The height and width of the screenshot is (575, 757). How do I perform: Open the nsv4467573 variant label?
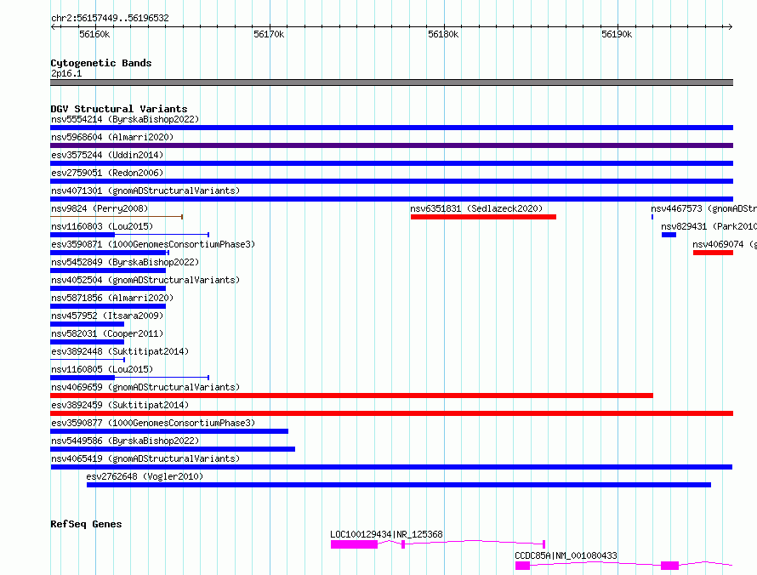pos(703,208)
